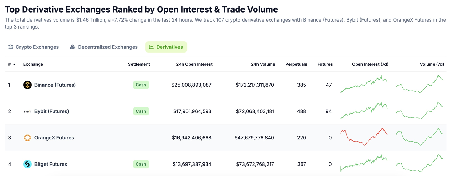Sort by the Perpetuals column header
Viewport: 453px width, 176px height.
[x=296, y=64]
